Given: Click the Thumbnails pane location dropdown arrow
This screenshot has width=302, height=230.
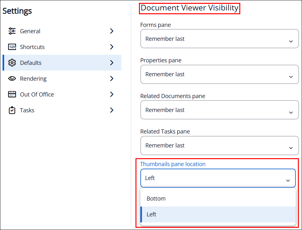Looking at the screenshot, I should tap(288, 181).
